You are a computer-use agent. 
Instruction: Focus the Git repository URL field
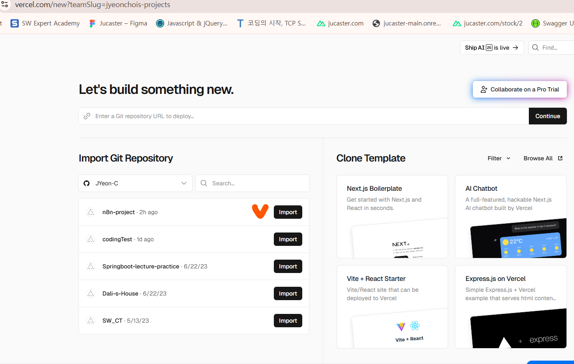click(x=304, y=116)
